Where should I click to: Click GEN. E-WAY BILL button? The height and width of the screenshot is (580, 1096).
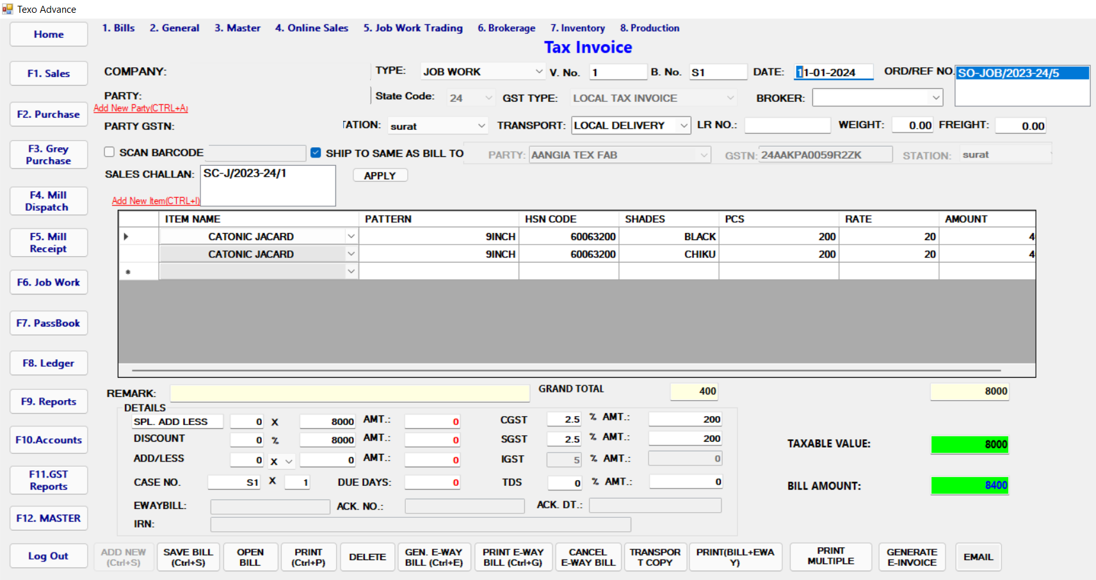coord(434,557)
